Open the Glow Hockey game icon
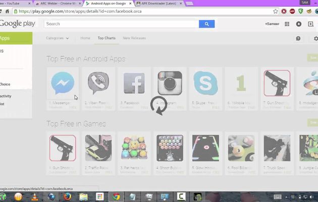Viewport: 318px width, 202px height. 205,148
